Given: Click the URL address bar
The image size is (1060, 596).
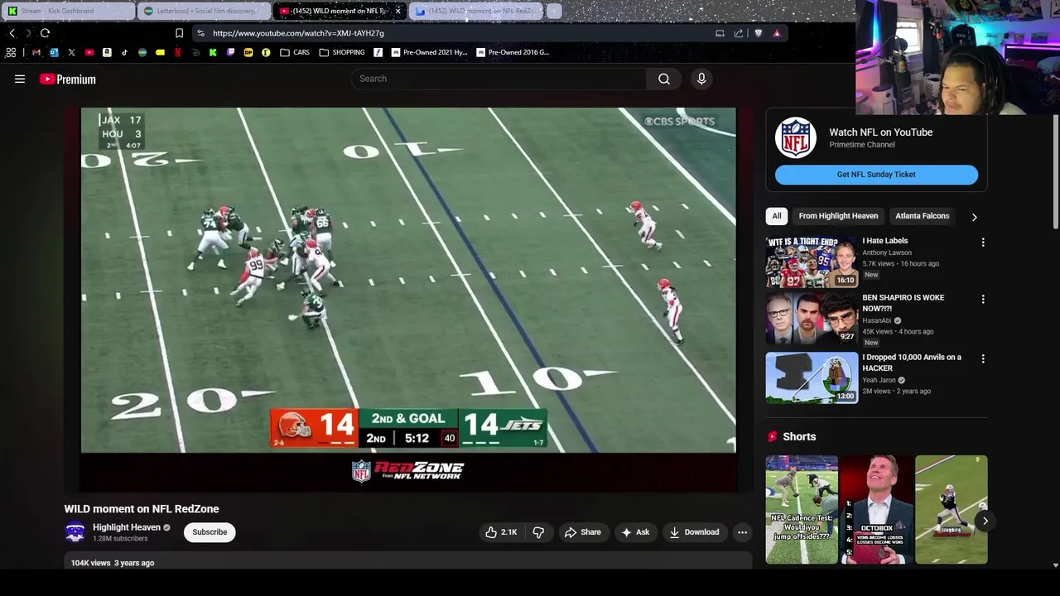Looking at the screenshot, I should tap(455, 33).
